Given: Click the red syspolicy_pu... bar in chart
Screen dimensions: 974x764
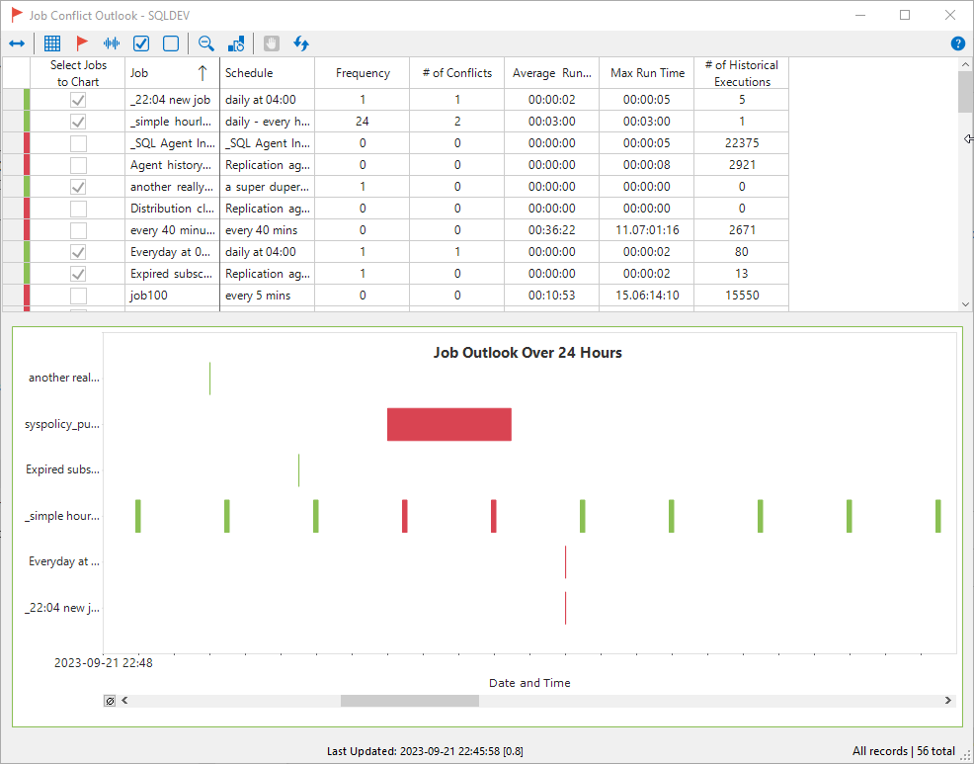Looking at the screenshot, I should 448,424.
